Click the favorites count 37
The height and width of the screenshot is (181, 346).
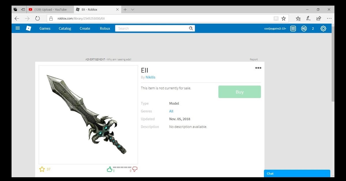click(x=48, y=169)
